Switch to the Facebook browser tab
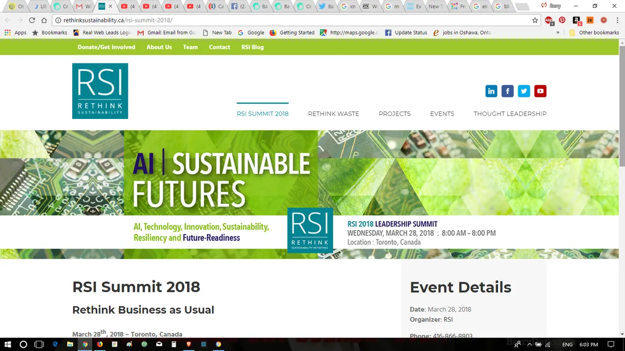This screenshot has height=351, width=625. (239, 6)
